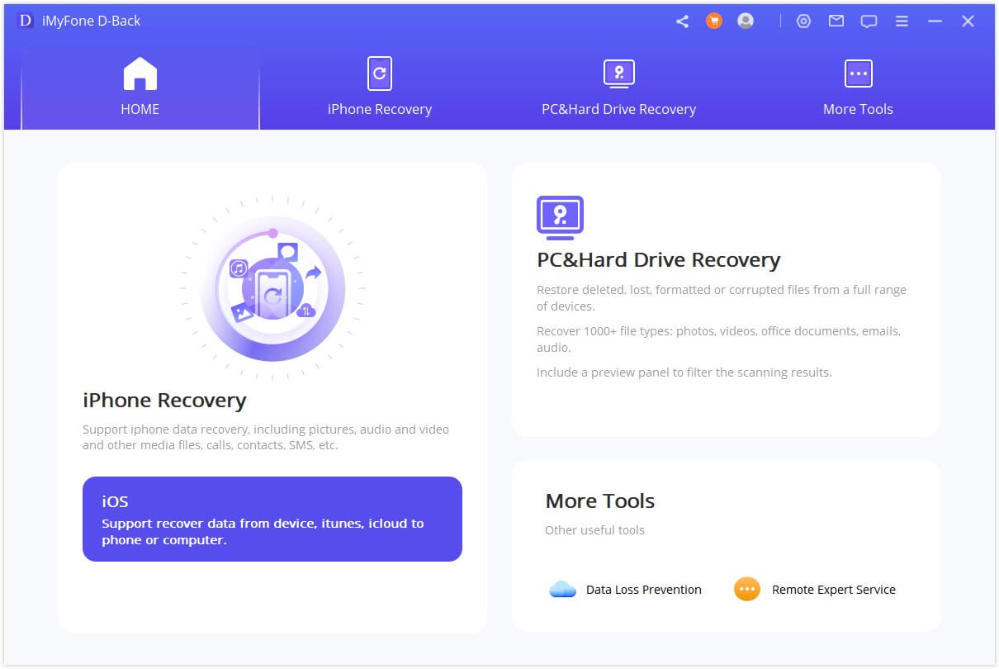Click the iMyFone D-Back window title
Viewport: 999px width, 669px height.
[x=92, y=21]
